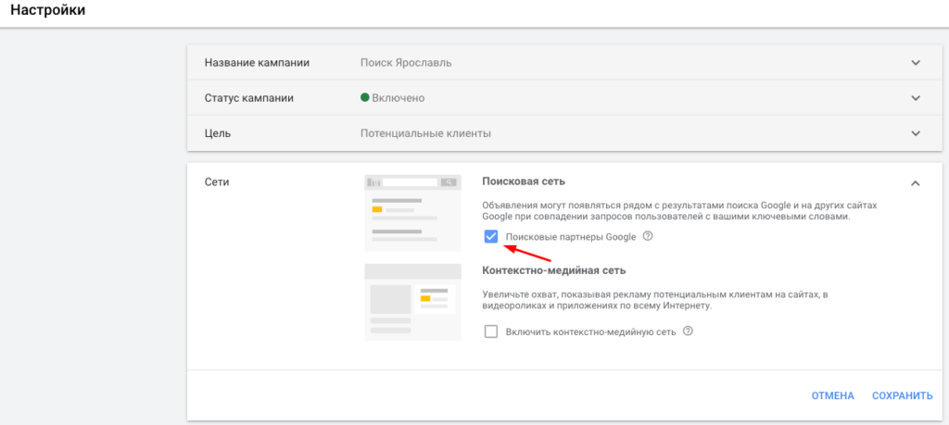Expand the Статус кампании row chevron
Image resolution: width=949 pixels, height=425 pixels.
(x=916, y=98)
